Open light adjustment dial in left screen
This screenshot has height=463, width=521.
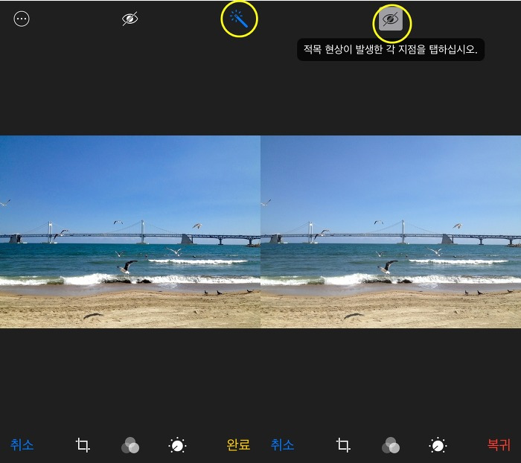tap(177, 445)
